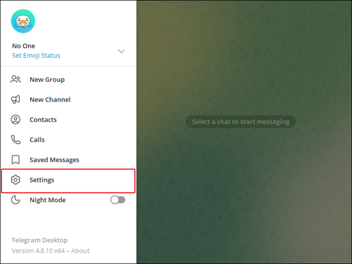
Task: Click the duck profile avatar
Action: (x=23, y=21)
